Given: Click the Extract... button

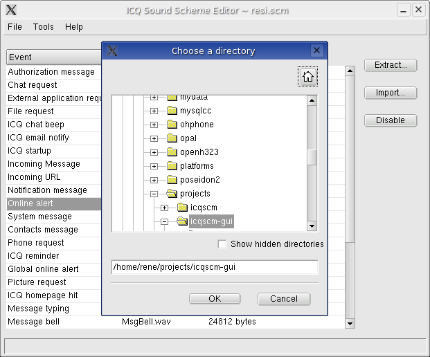Looking at the screenshot, I should click(391, 65).
